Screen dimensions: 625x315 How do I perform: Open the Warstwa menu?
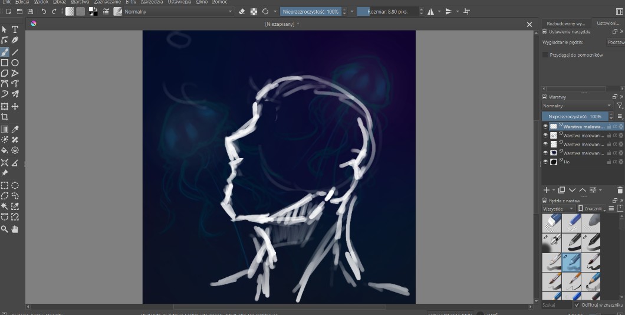pos(80,2)
